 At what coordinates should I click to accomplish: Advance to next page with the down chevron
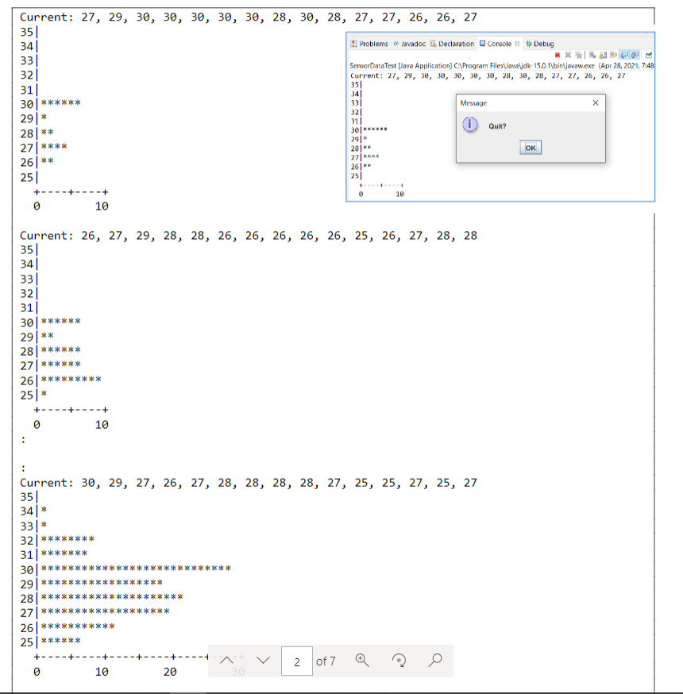tap(263, 660)
